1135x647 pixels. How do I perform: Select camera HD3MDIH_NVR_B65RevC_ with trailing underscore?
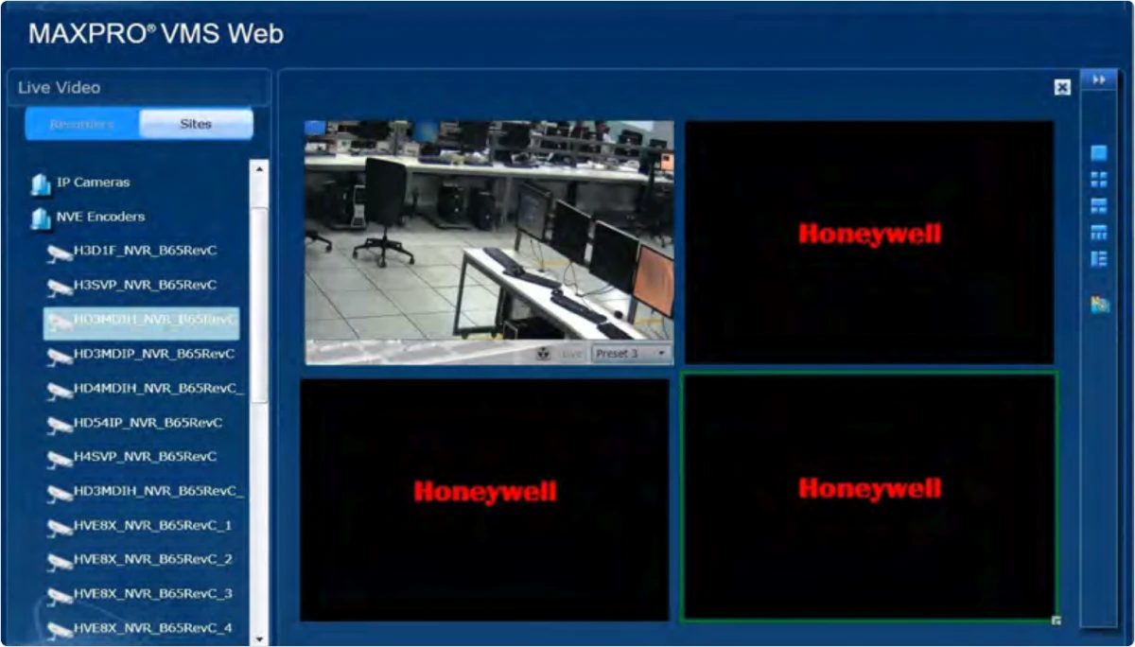(x=158, y=491)
